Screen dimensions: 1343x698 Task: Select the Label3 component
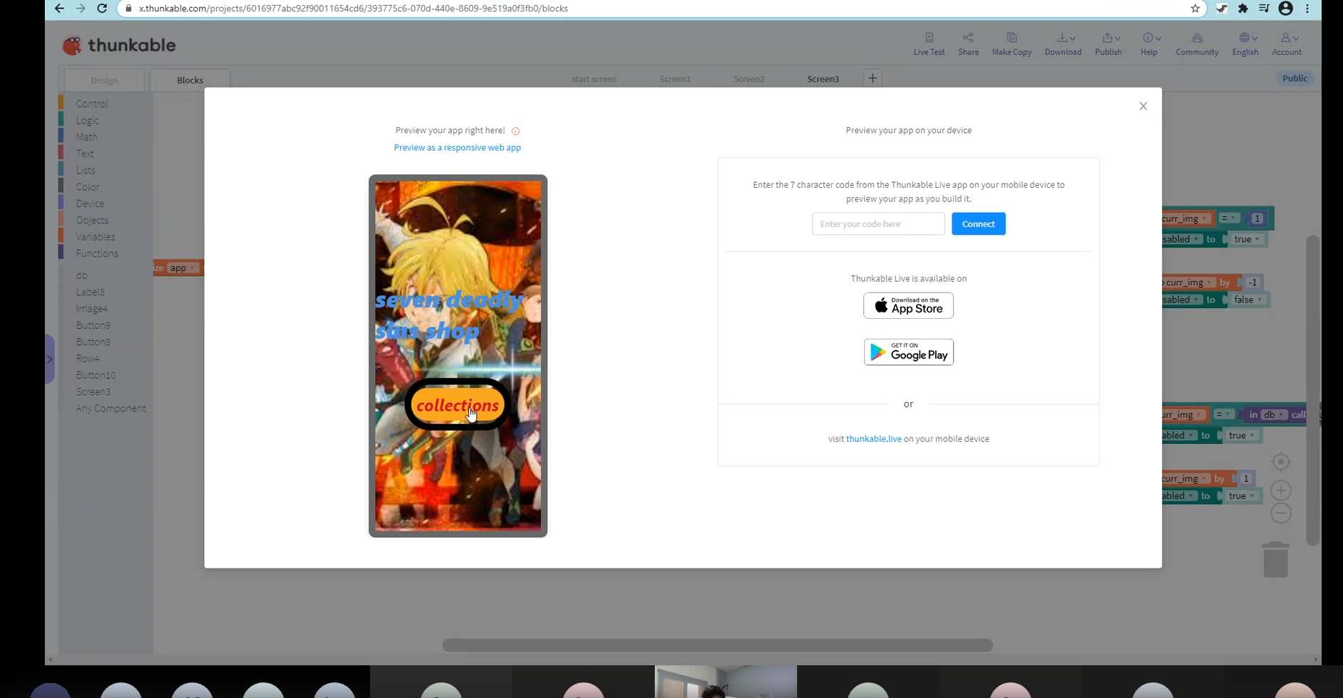[x=90, y=292]
